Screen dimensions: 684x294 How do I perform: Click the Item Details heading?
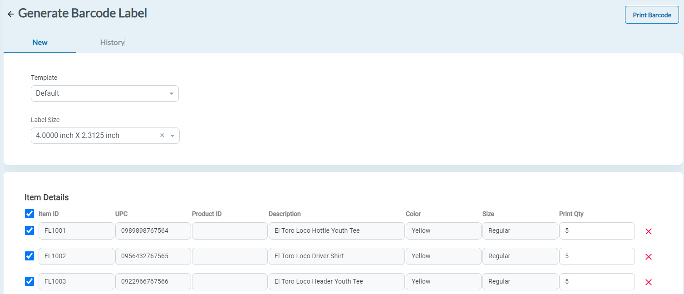point(47,197)
